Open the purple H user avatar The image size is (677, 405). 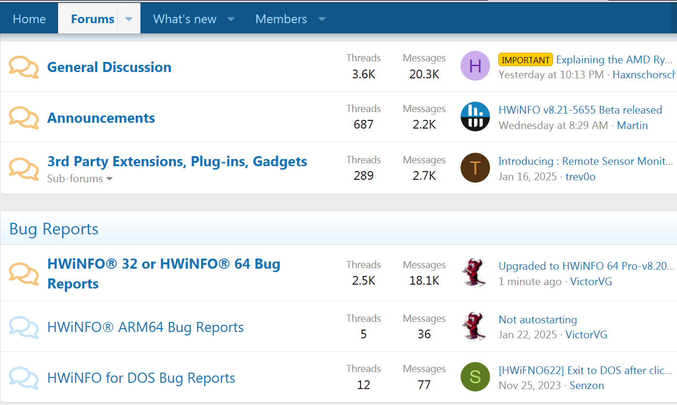pyautogui.click(x=475, y=66)
